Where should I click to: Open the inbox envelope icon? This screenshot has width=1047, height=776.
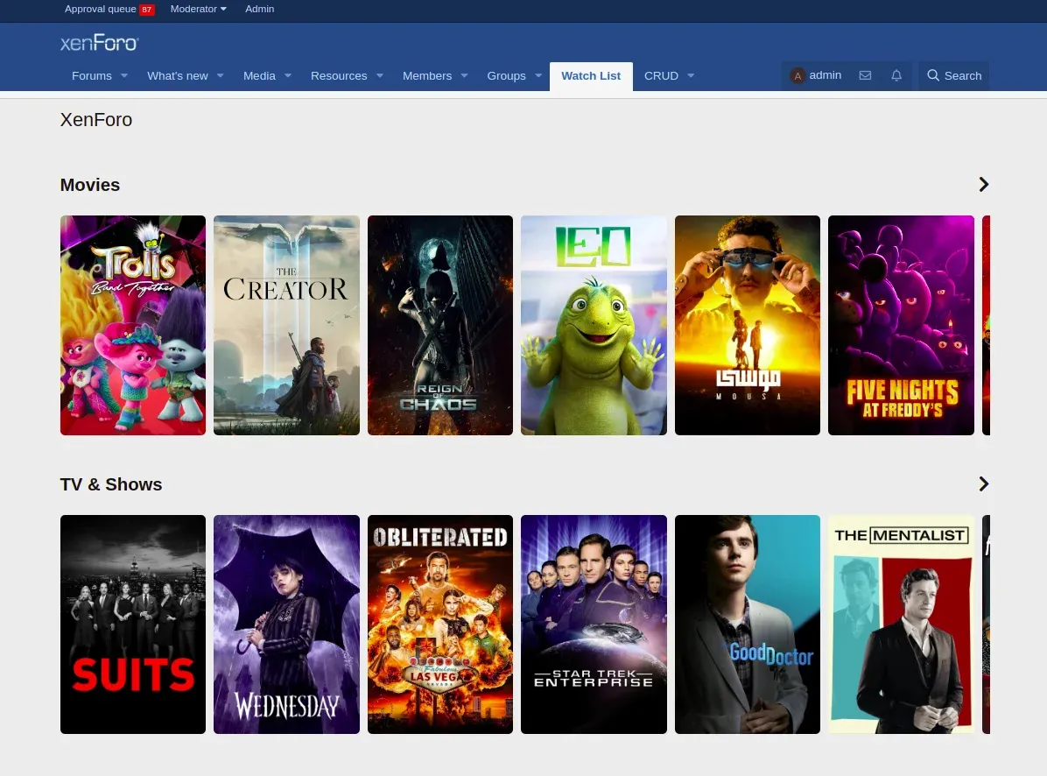(865, 76)
